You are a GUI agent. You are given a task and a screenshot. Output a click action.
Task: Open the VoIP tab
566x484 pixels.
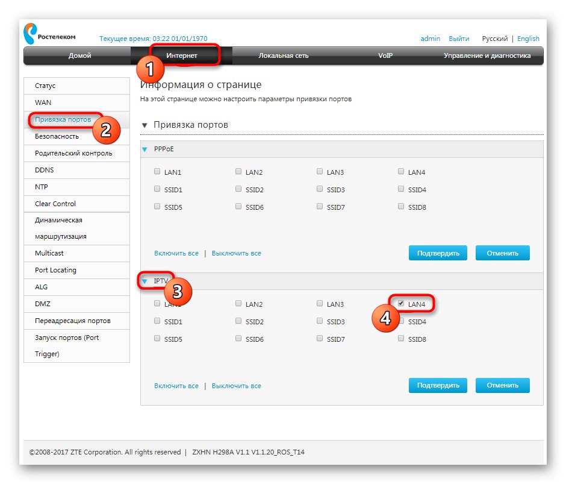click(385, 55)
